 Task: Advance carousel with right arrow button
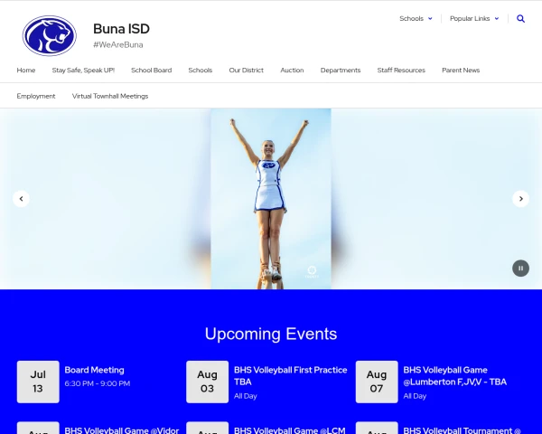coord(520,199)
